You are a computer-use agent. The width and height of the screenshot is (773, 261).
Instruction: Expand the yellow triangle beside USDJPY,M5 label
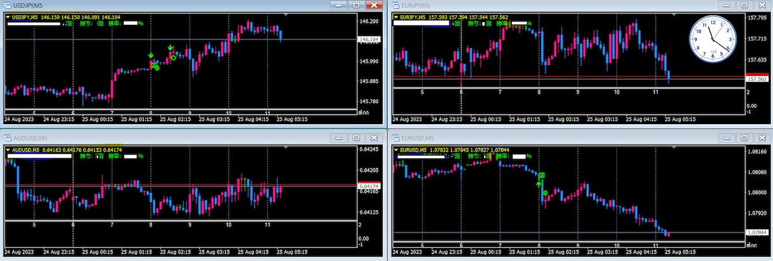click(9, 18)
